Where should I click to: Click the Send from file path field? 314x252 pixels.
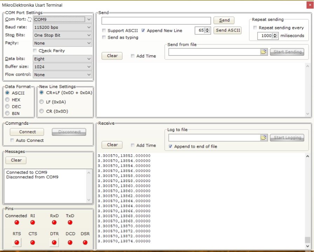[x=214, y=52]
